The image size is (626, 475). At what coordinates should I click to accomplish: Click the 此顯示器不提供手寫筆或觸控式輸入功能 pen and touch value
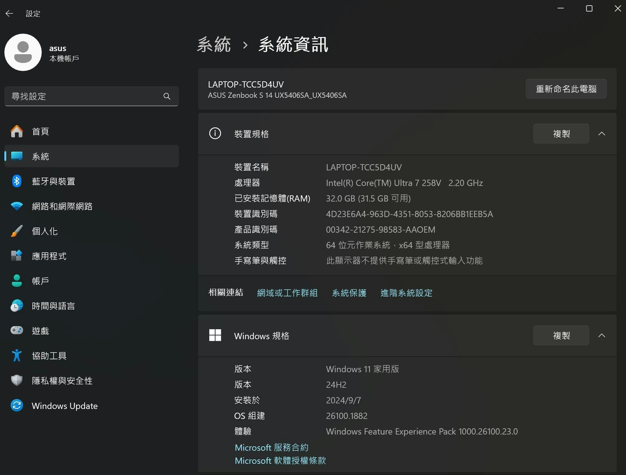click(x=404, y=261)
